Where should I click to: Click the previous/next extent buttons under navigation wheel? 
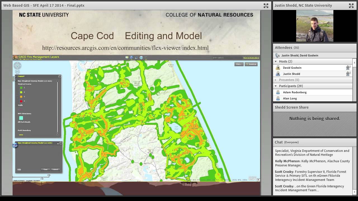click(17, 72)
